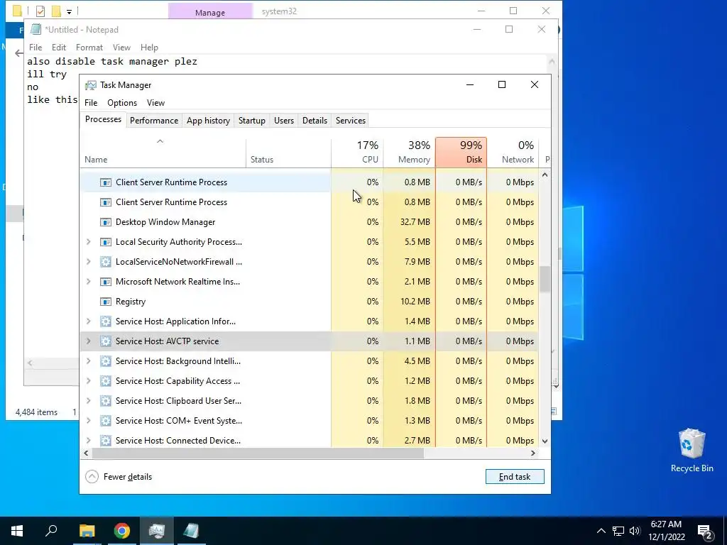Open the notification center

click(705, 532)
